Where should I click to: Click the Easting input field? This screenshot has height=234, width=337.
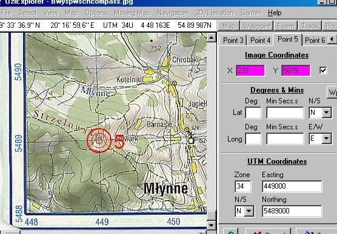[292, 186]
